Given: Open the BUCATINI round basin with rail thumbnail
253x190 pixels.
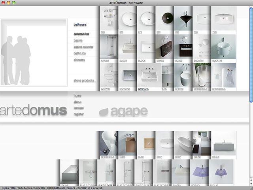Looking at the screenshot, I should 223,47.
